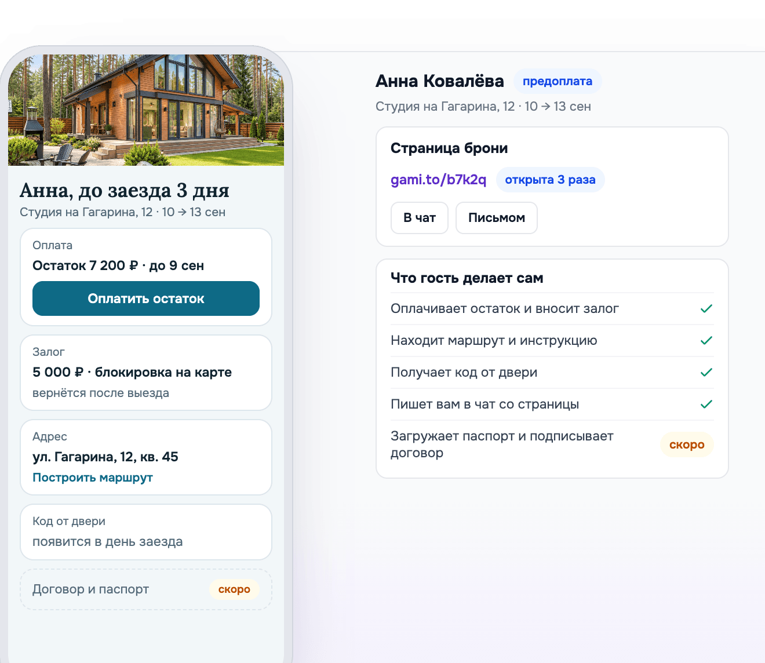765x663 pixels.
Task: Click 'Оплачивает остаток и вносит залог' row text
Action: (x=505, y=309)
